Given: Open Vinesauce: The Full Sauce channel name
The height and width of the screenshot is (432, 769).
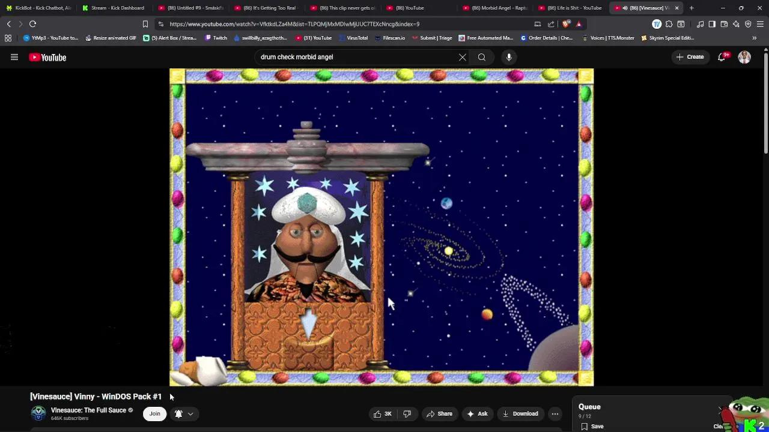Looking at the screenshot, I should tap(88, 410).
